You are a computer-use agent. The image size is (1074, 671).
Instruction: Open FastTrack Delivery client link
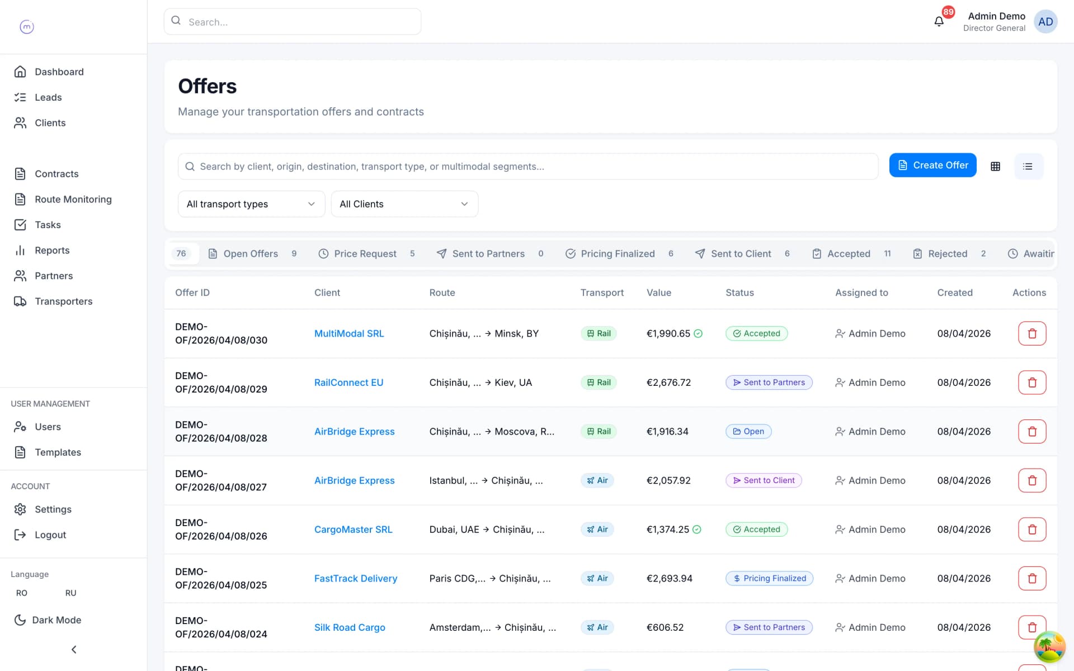356,579
